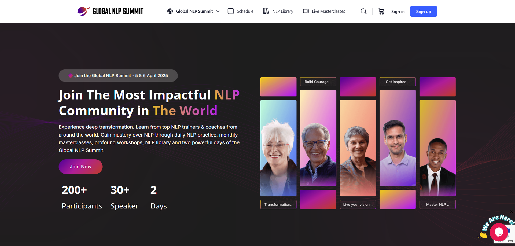
Task: Open the shopping cart icon
Action: click(381, 12)
